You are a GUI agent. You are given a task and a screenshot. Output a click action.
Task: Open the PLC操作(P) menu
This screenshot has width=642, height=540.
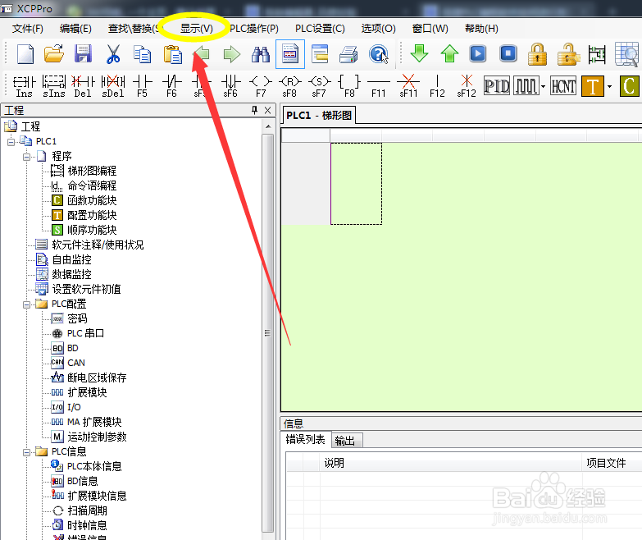pyautogui.click(x=254, y=29)
